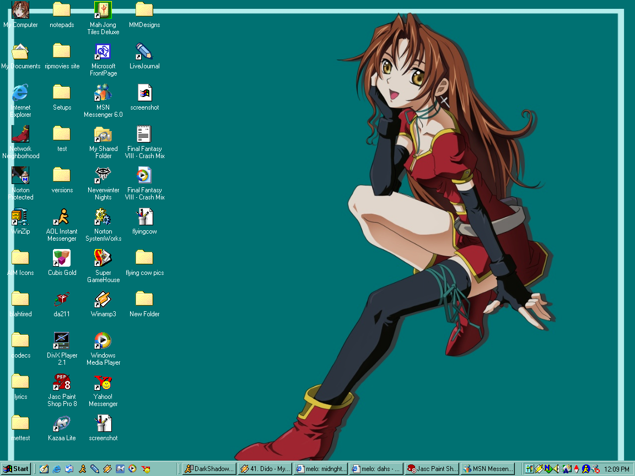
Task: Click the AIM system tray icon
Action: tap(585, 469)
